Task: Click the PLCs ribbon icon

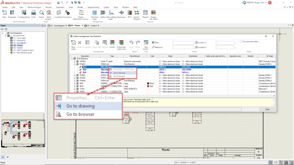Action: (x=129, y=13)
